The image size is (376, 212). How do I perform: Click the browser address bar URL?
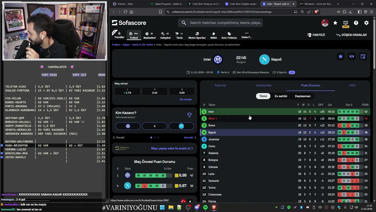click(222, 12)
